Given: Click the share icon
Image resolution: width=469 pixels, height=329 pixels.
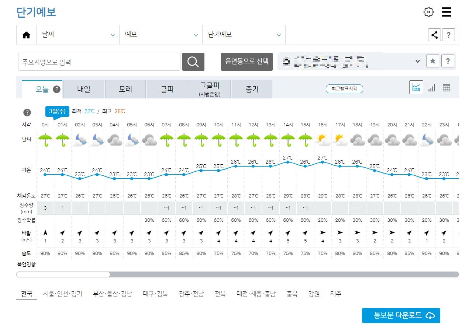Looking at the screenshot, I should [x=434, y=35].
